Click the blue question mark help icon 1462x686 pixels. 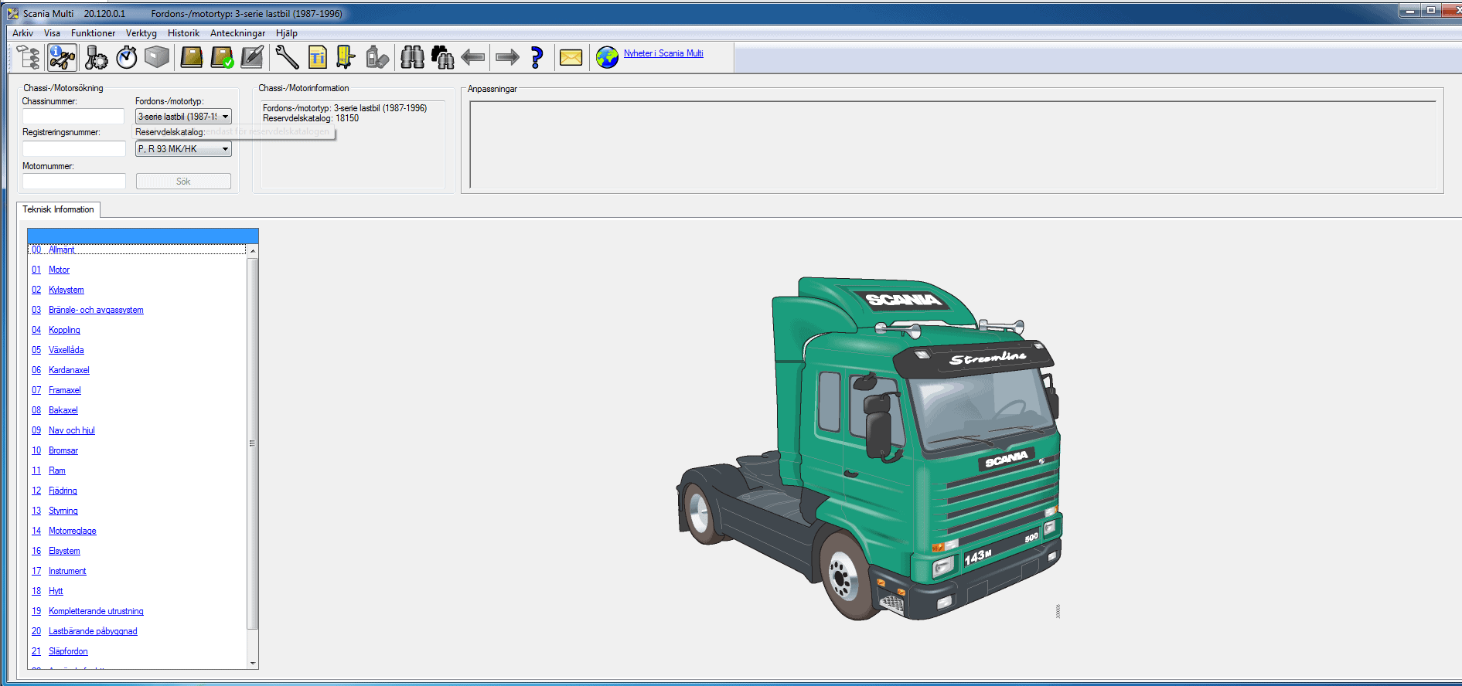[x=537, y=57]
